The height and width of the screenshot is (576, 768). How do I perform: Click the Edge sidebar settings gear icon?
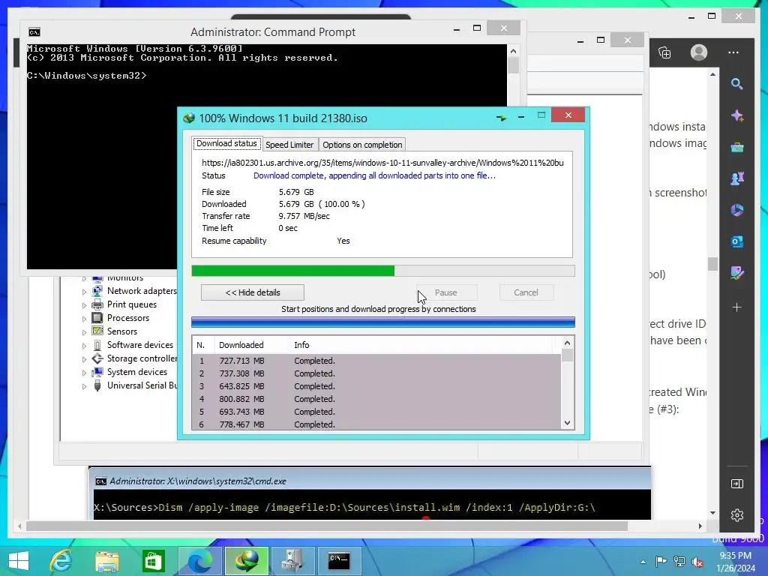point(736,514)
